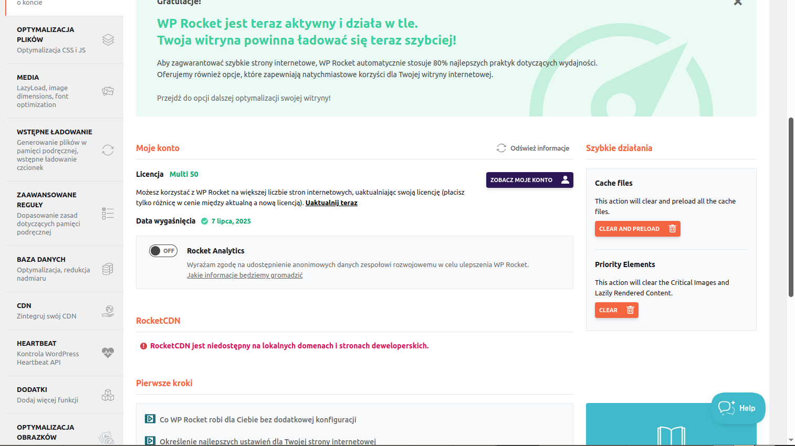Click the 7 lipca, 2025 expiry date
Viewport: 795px width, 446px height.
[x=231, y=221]
